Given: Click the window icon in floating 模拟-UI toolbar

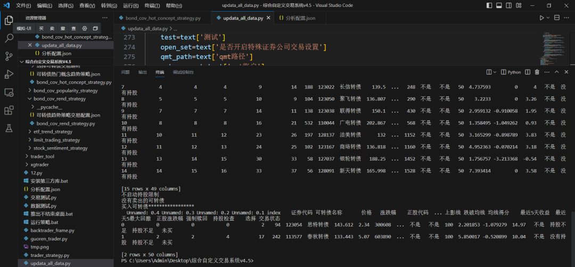Looking at the screenshot, I should click(x=95, y=28).
